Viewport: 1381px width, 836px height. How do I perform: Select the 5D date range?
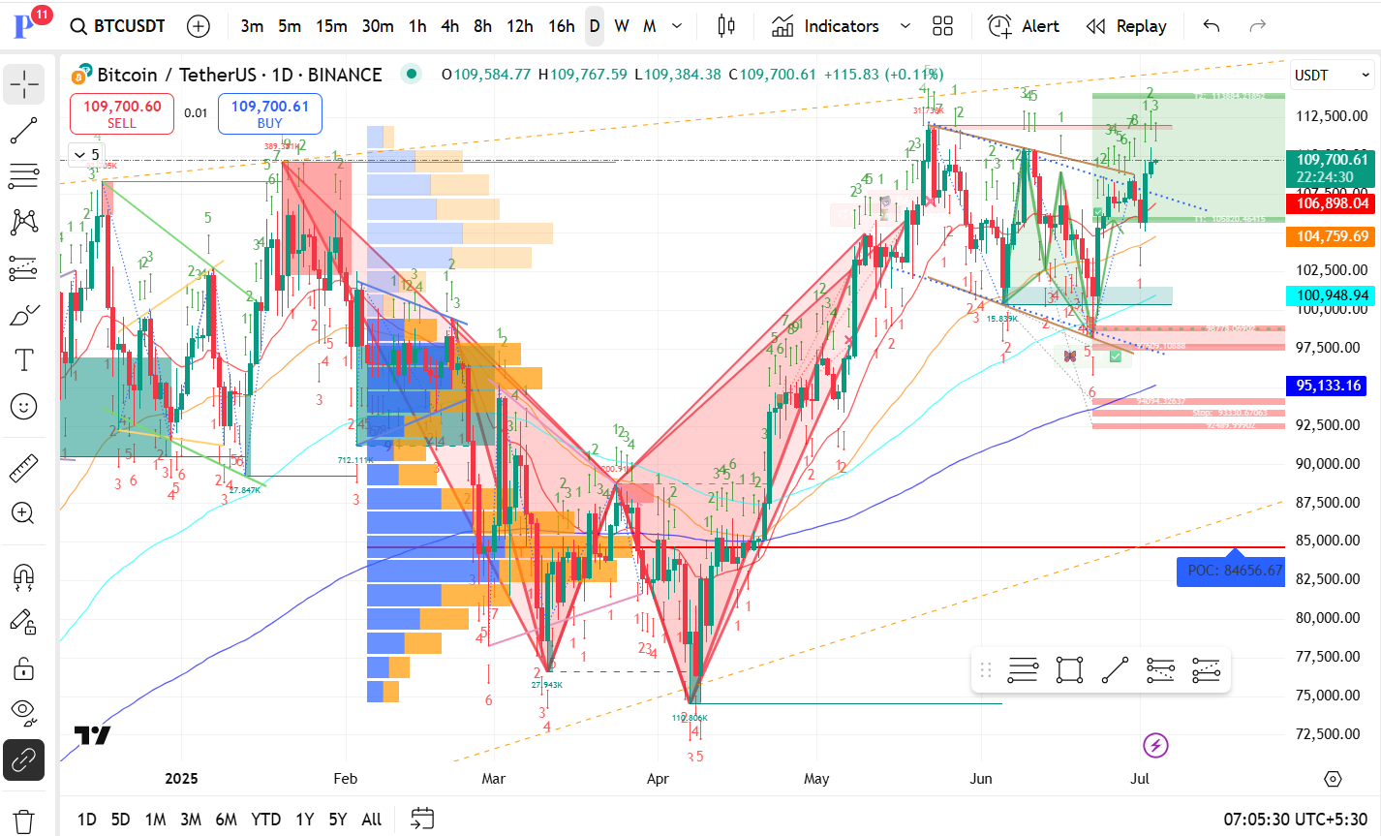coord(120,820)
